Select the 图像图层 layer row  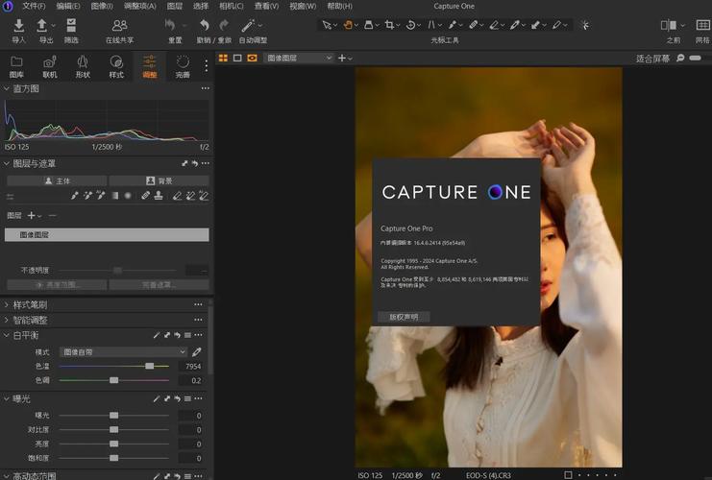107,234
